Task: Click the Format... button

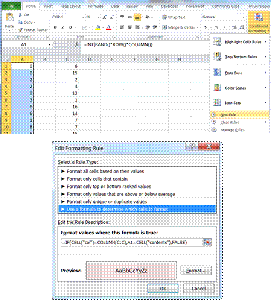Action: tap(196, 271)
